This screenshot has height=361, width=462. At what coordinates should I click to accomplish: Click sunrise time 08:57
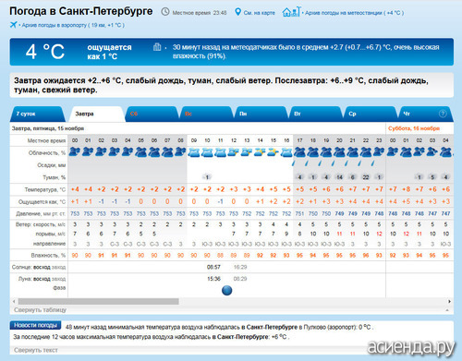pos(213,267)
